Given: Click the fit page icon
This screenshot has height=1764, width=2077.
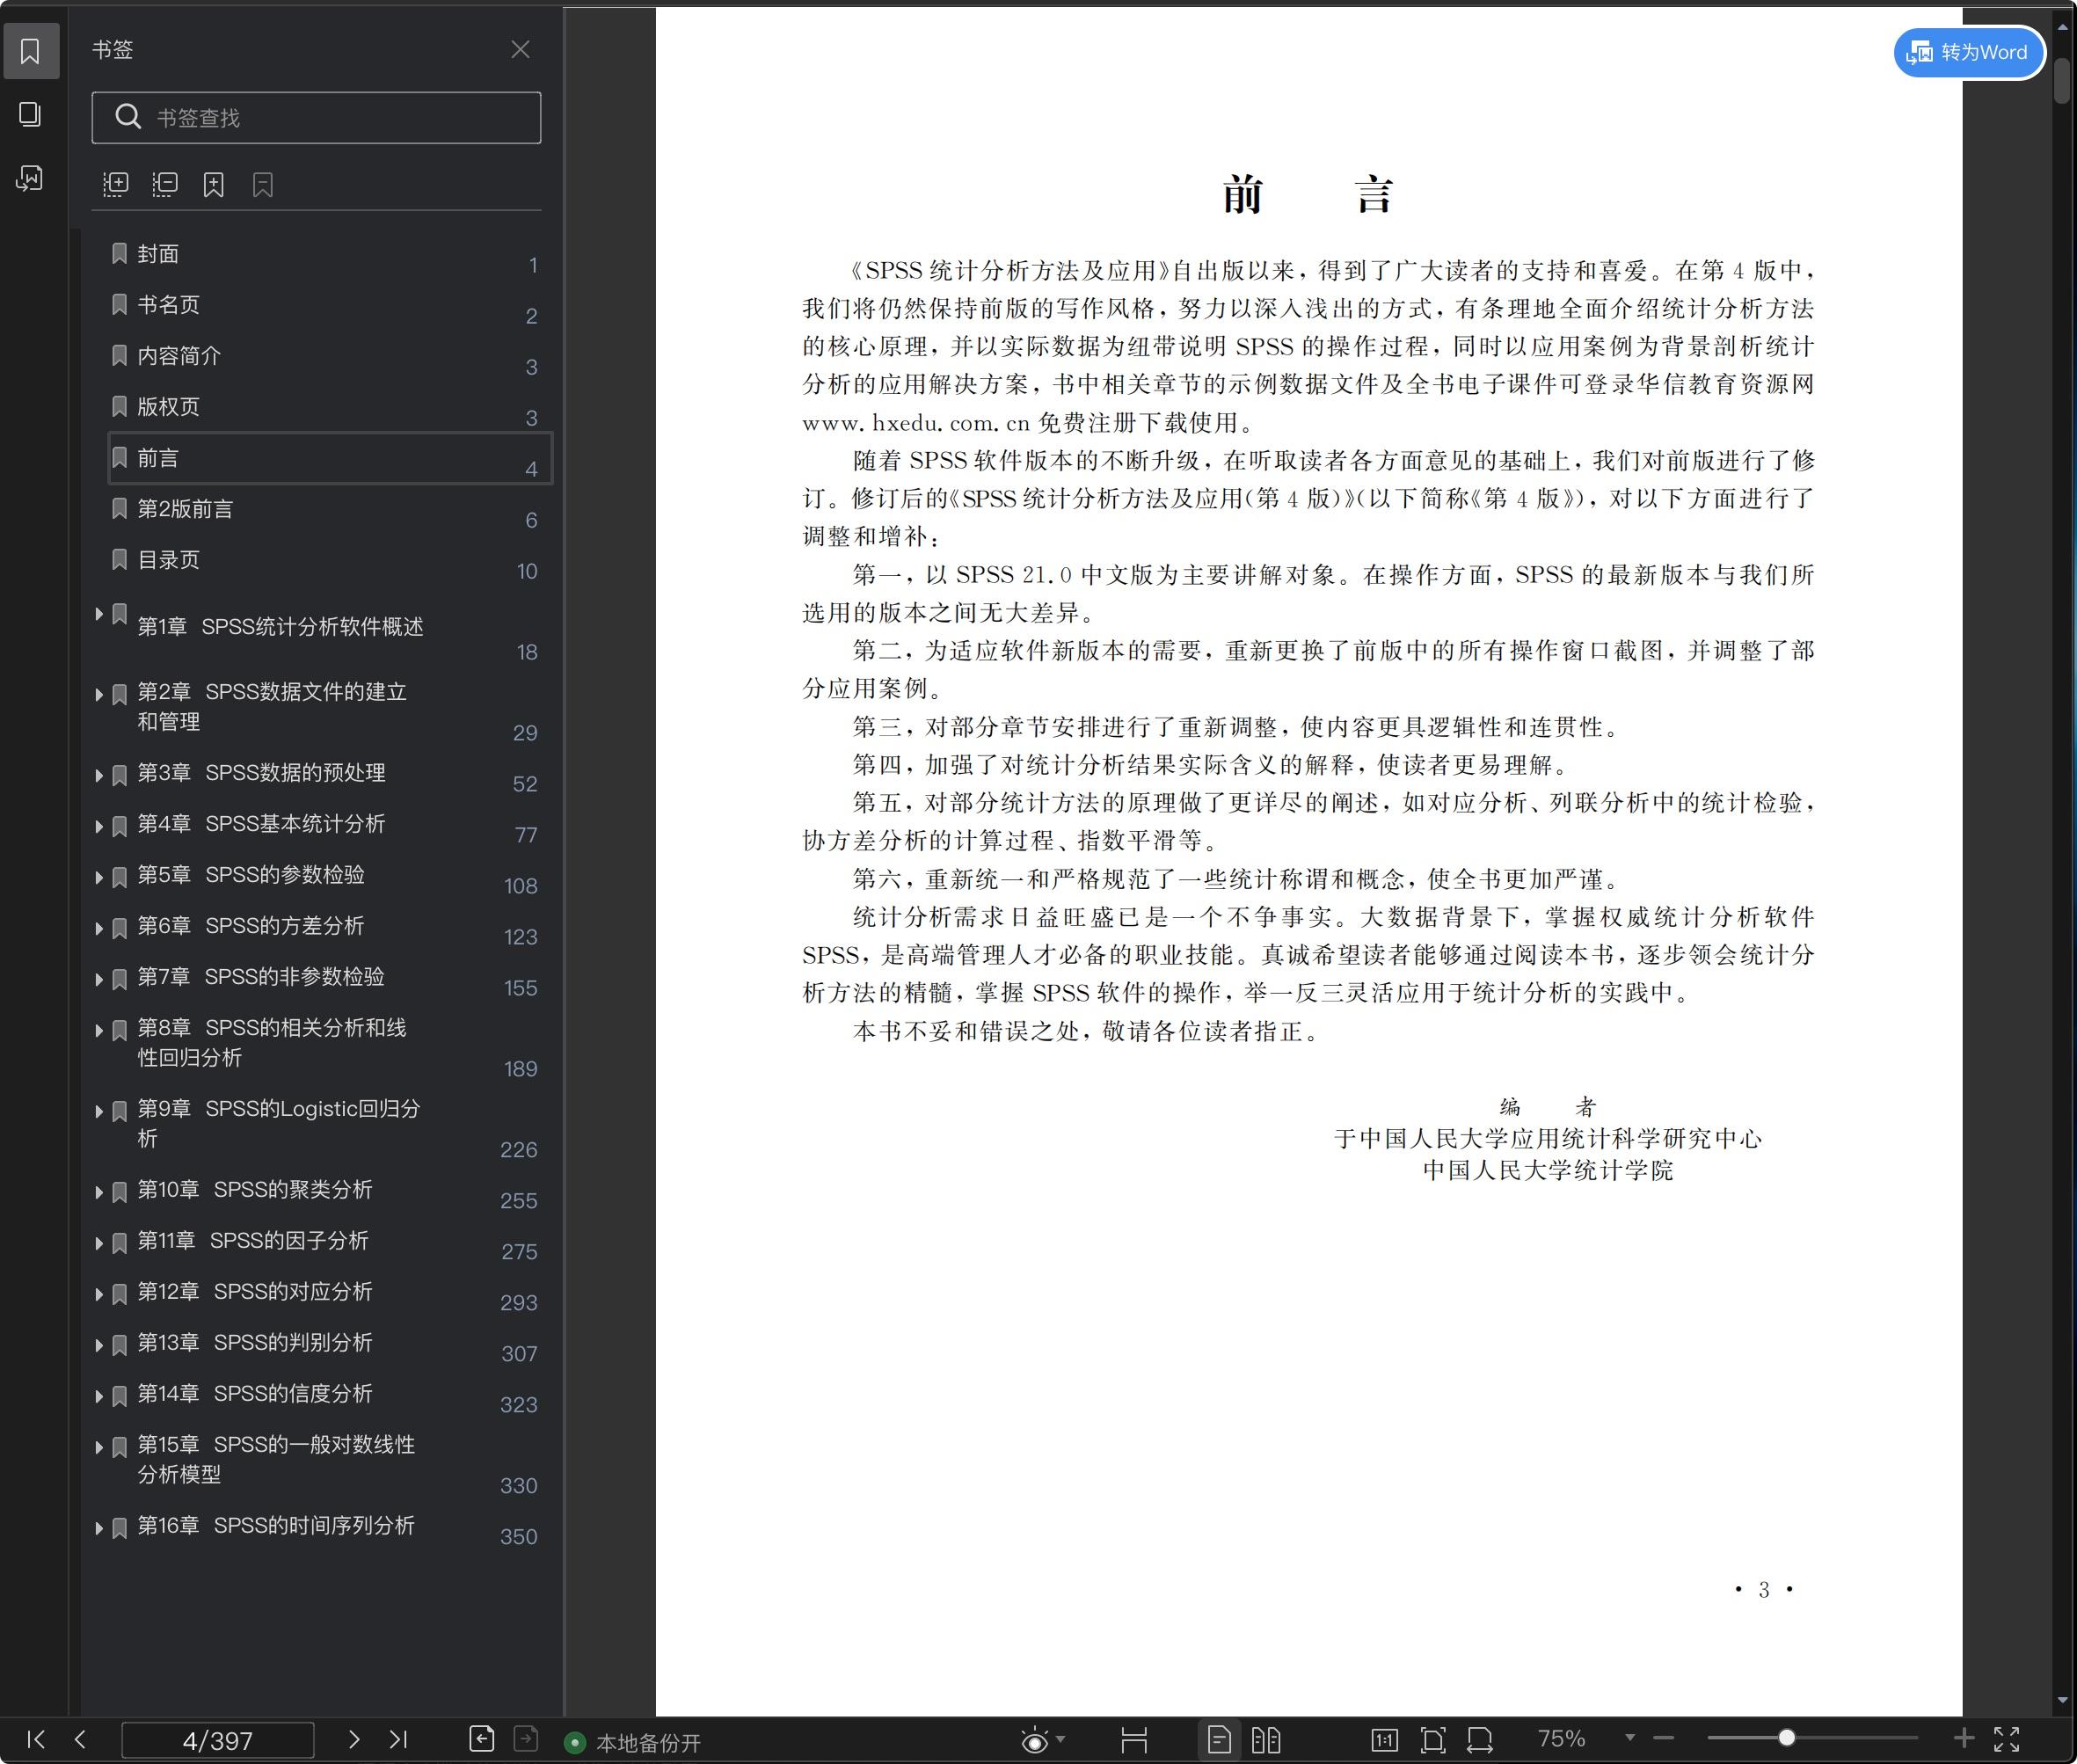Looking at the screenshot, I should pyautogui.click(x=1433, y=1740).
